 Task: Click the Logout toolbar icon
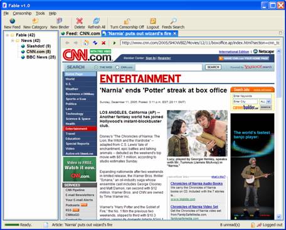(153, 21)
